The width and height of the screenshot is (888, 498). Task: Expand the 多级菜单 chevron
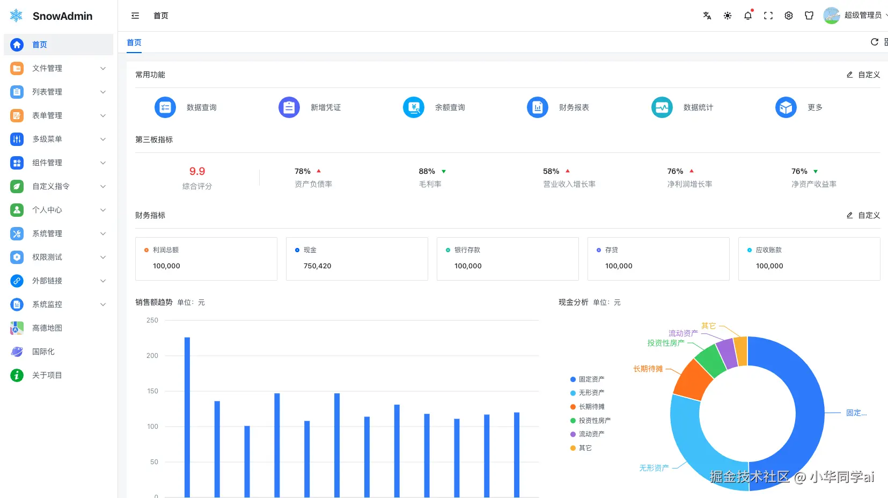[x=103, y=139]
